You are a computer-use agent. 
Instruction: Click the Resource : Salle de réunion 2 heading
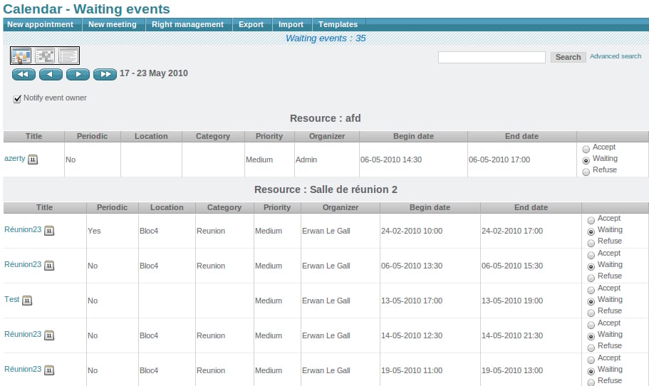pos(326,189)
